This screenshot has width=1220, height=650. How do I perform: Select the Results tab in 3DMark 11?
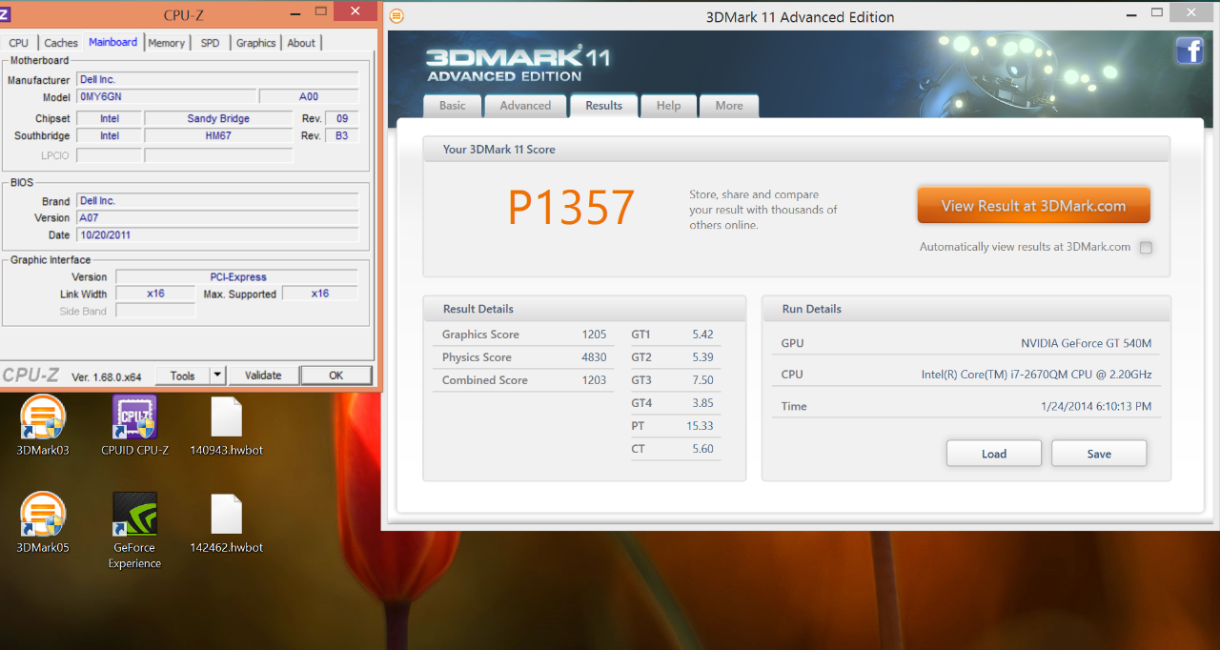coord(603,105)
